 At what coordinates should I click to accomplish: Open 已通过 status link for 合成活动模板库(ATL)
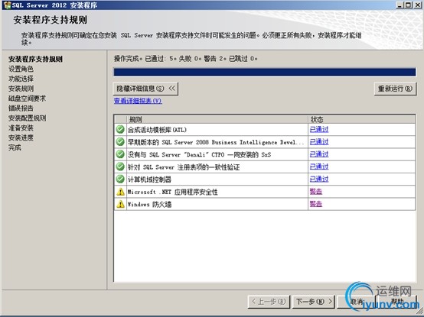(x=319, y=130)
